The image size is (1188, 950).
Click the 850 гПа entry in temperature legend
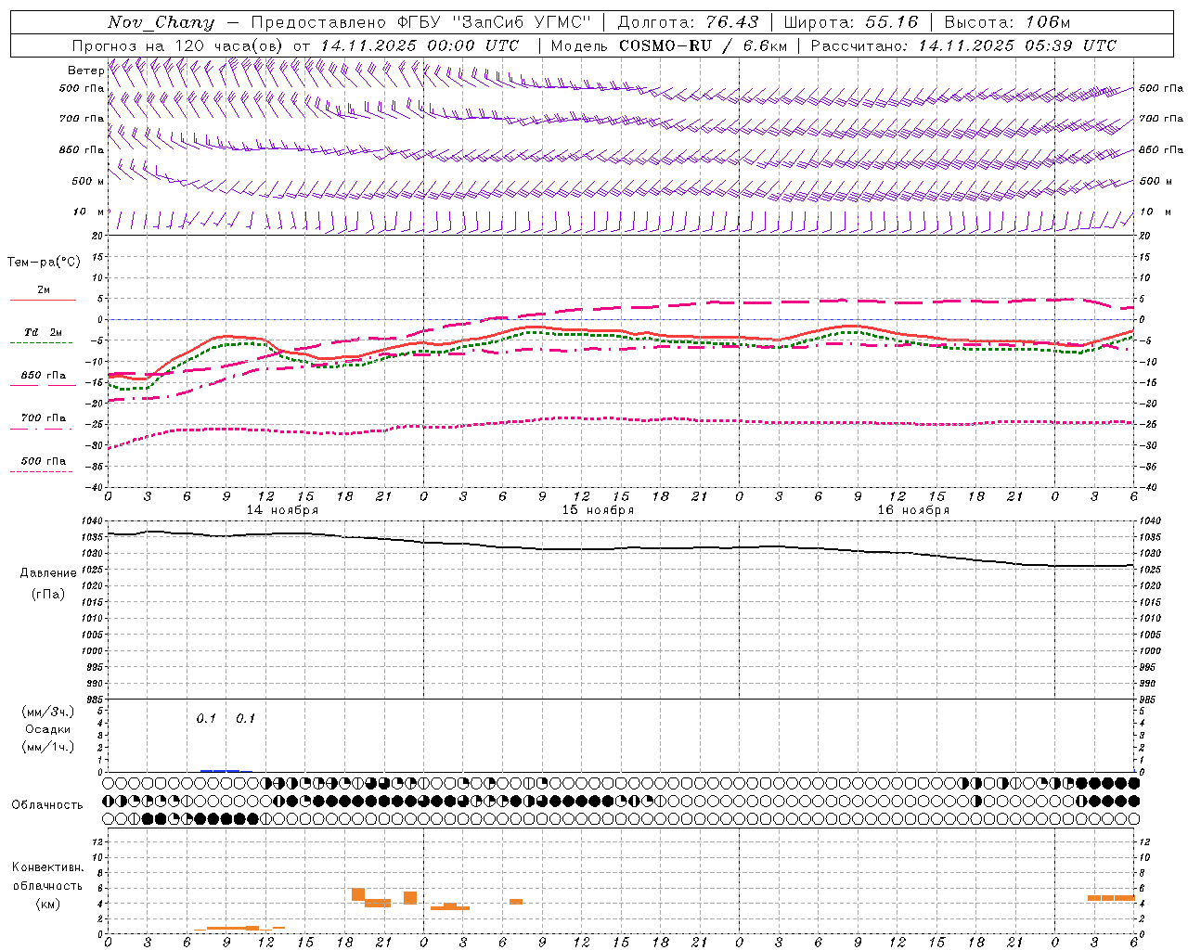(x=44, y=376)
